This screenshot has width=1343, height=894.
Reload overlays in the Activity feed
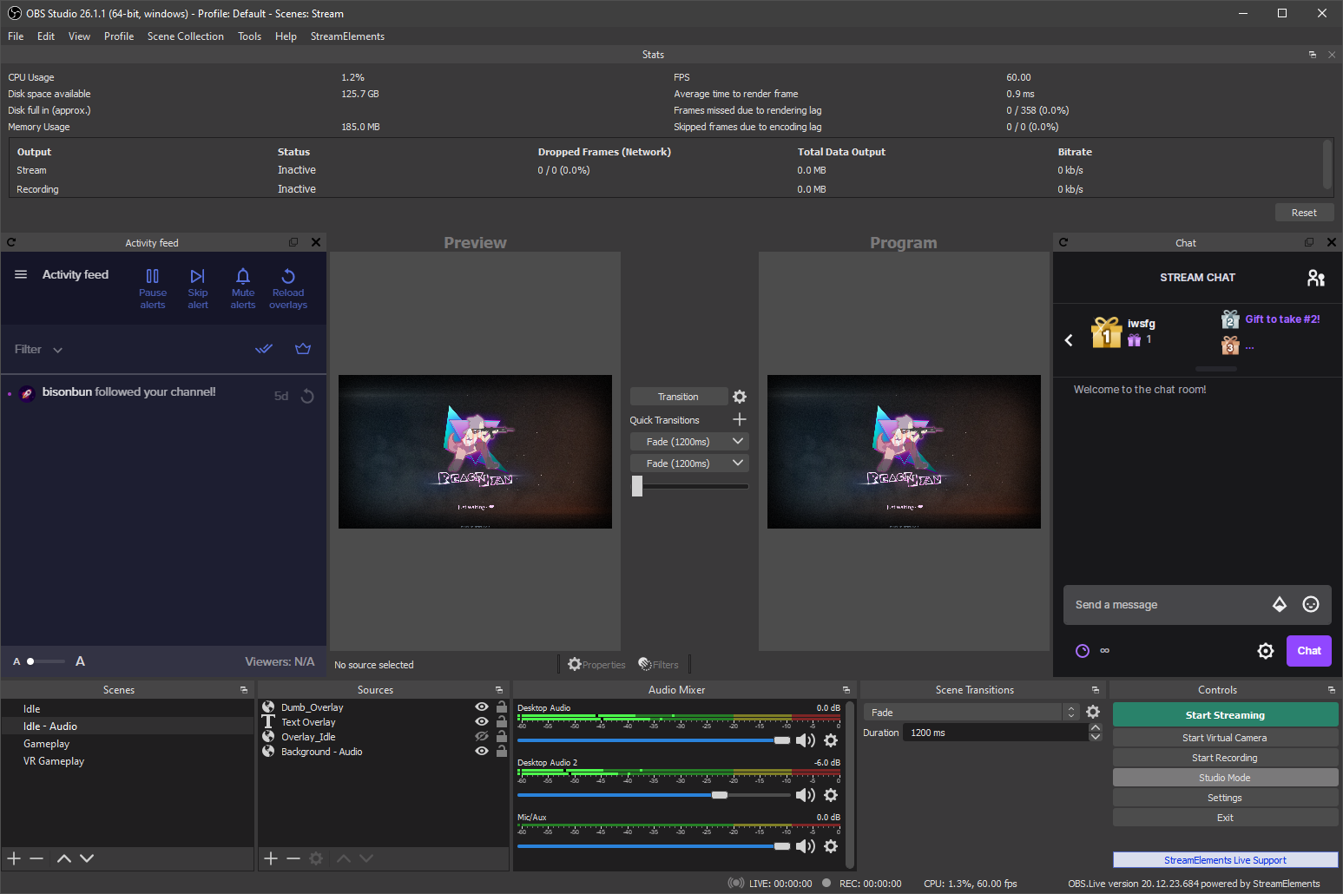coord(288,287)
